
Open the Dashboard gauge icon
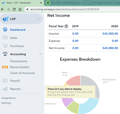[5, 30]
